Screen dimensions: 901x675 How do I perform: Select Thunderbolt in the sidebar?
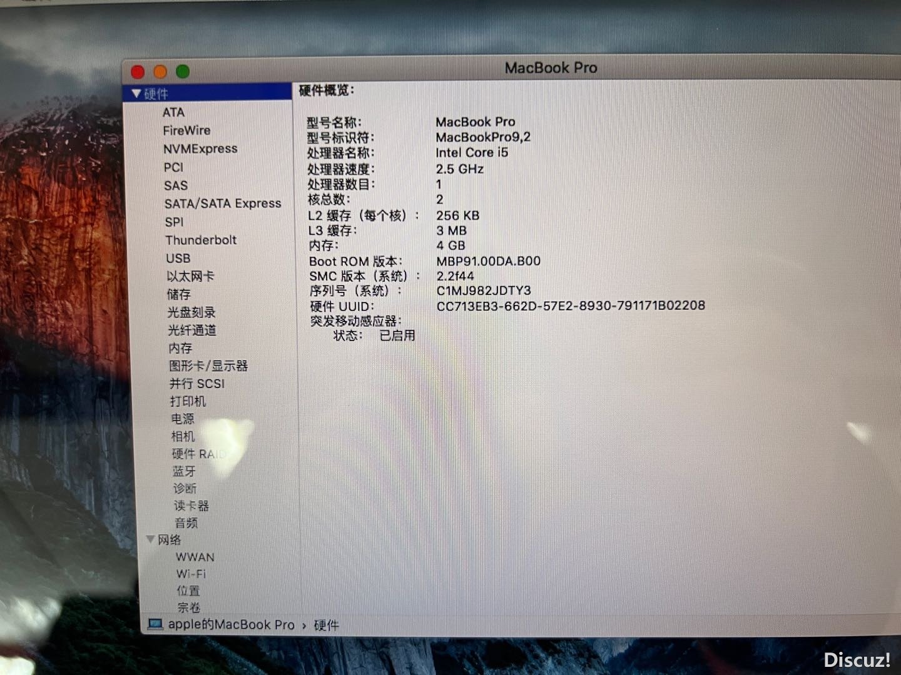(201, 240)
